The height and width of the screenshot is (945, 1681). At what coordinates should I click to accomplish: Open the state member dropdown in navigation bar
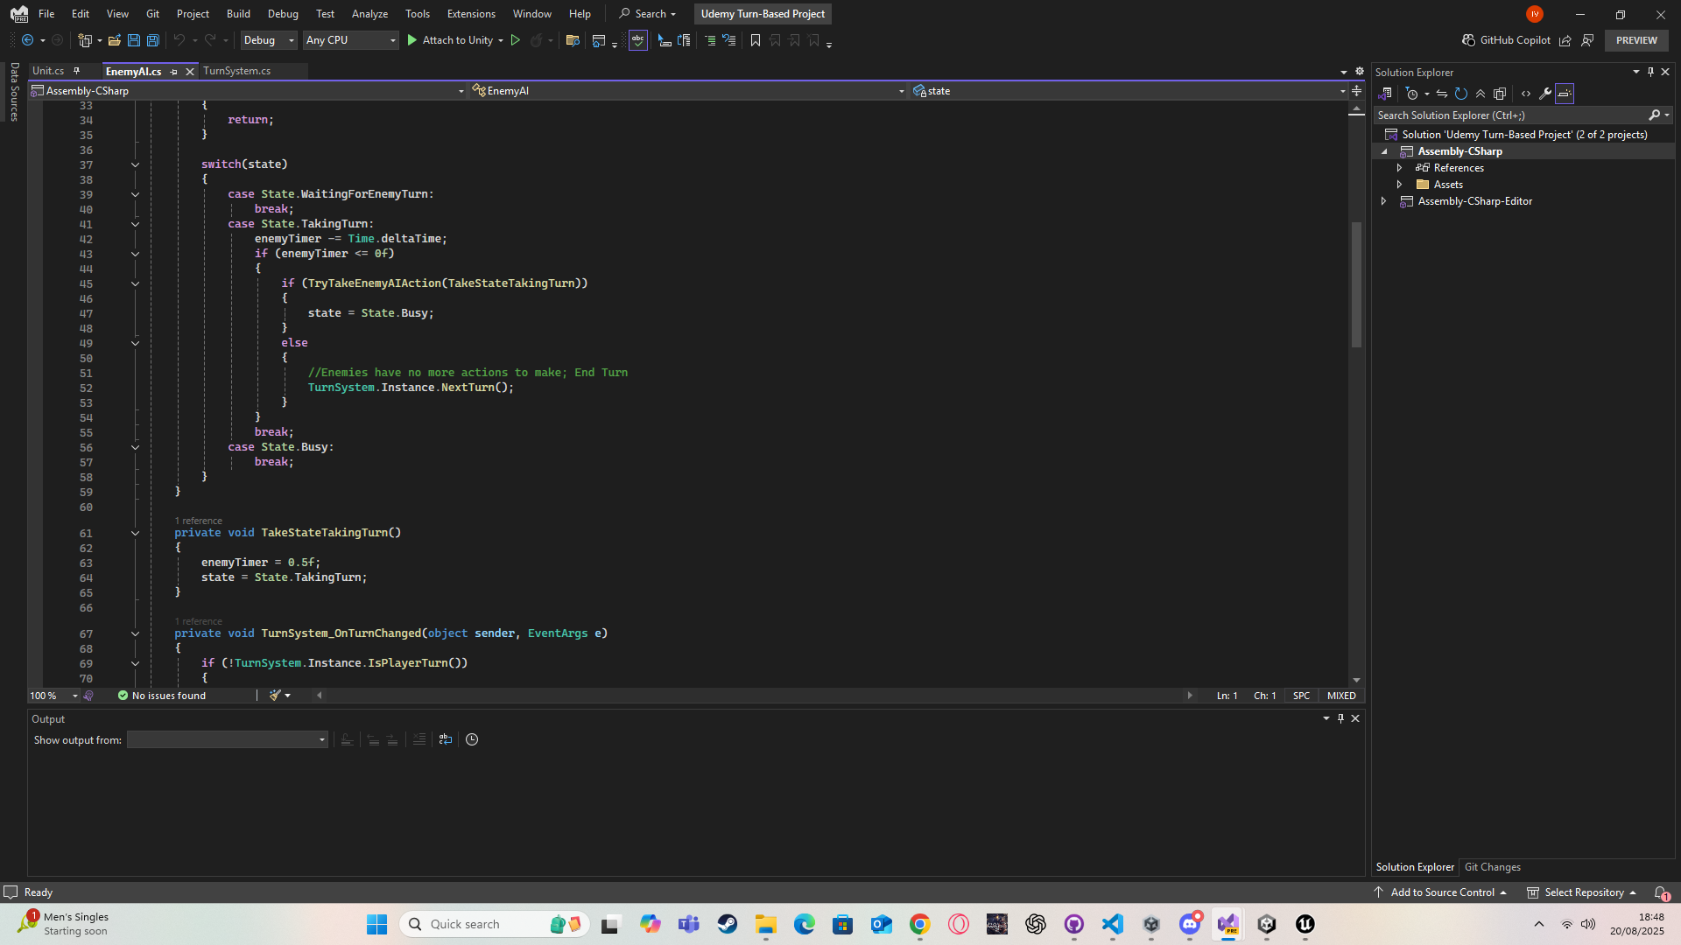tap(1129, 91)
